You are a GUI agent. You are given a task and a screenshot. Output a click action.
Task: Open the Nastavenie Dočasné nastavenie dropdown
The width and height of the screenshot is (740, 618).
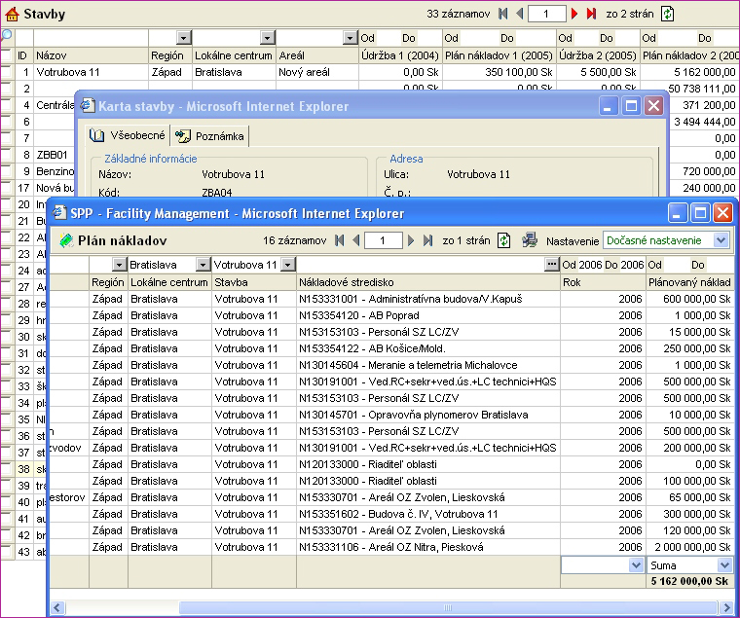721,239
